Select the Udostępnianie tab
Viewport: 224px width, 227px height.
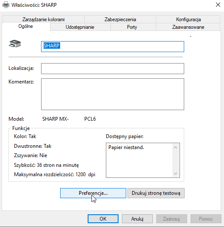pyautogui.click(x=80, y=27)
